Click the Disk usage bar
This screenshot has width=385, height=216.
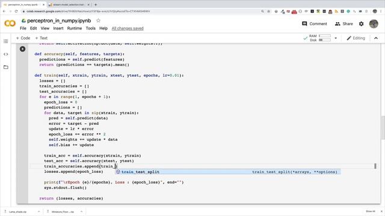click(325, 40)
